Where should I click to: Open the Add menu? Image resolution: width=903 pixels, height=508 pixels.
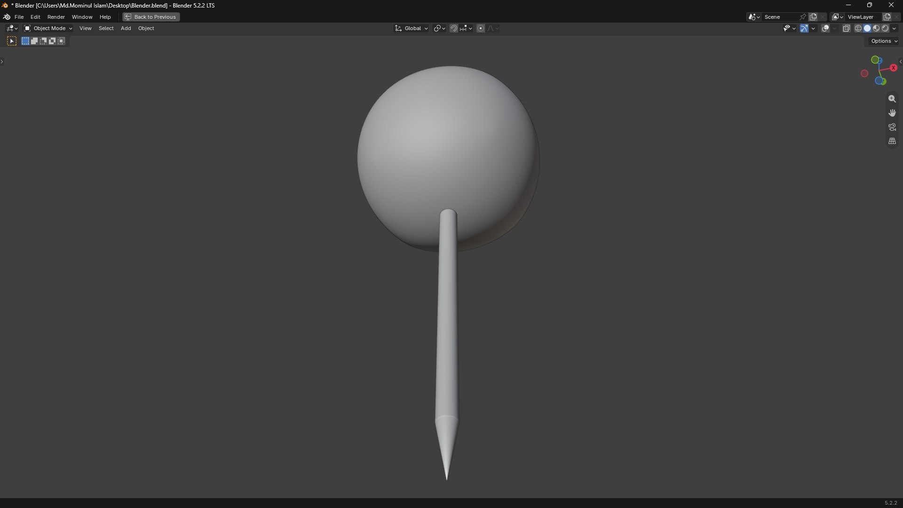click(x=126, y=28)
